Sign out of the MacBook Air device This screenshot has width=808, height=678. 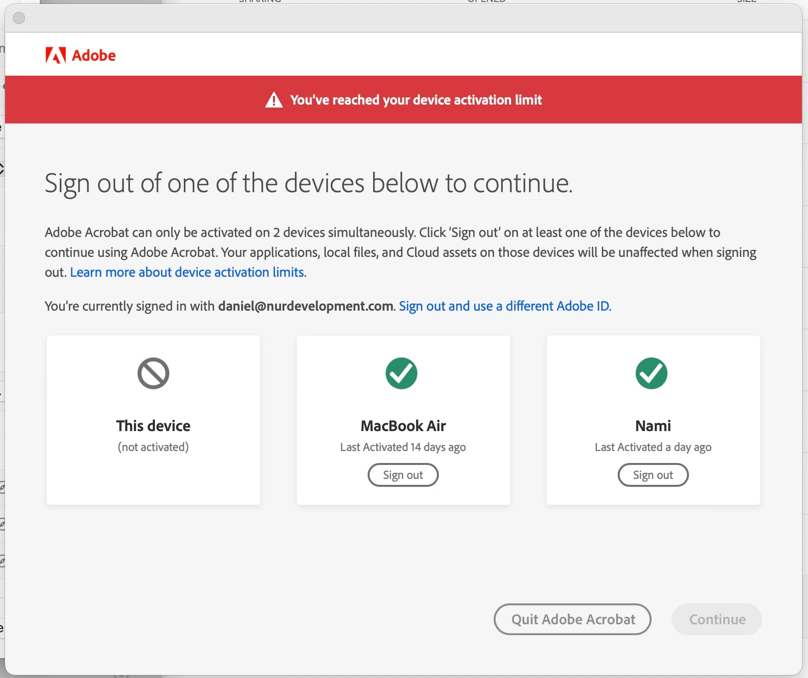pyautogui.click(x=403, y=475)
